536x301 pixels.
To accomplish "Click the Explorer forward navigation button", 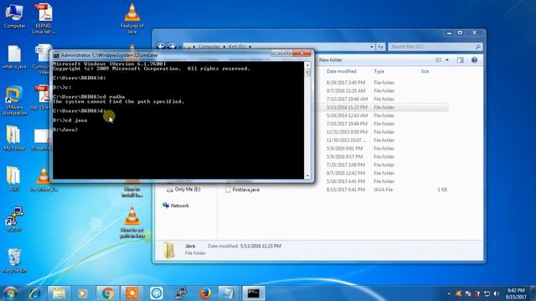I will pyautogui.click(x=172, y=46).
